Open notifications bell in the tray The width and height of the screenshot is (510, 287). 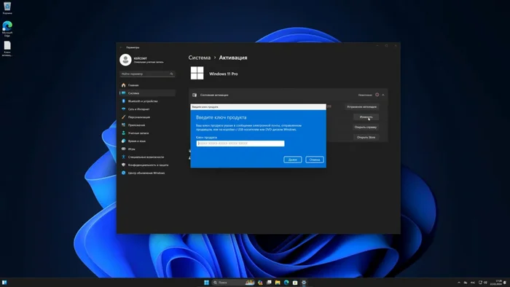pyautogui.click(x=505, y=283)
